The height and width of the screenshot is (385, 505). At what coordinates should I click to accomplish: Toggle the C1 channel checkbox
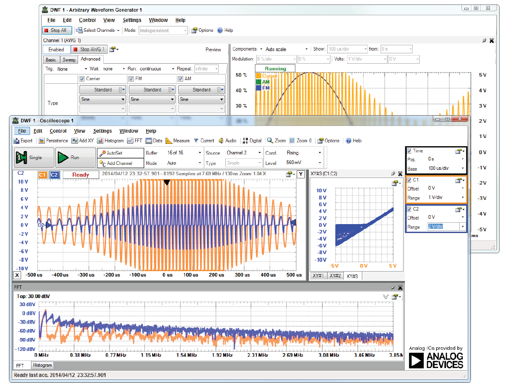click(x=409, y=180)
